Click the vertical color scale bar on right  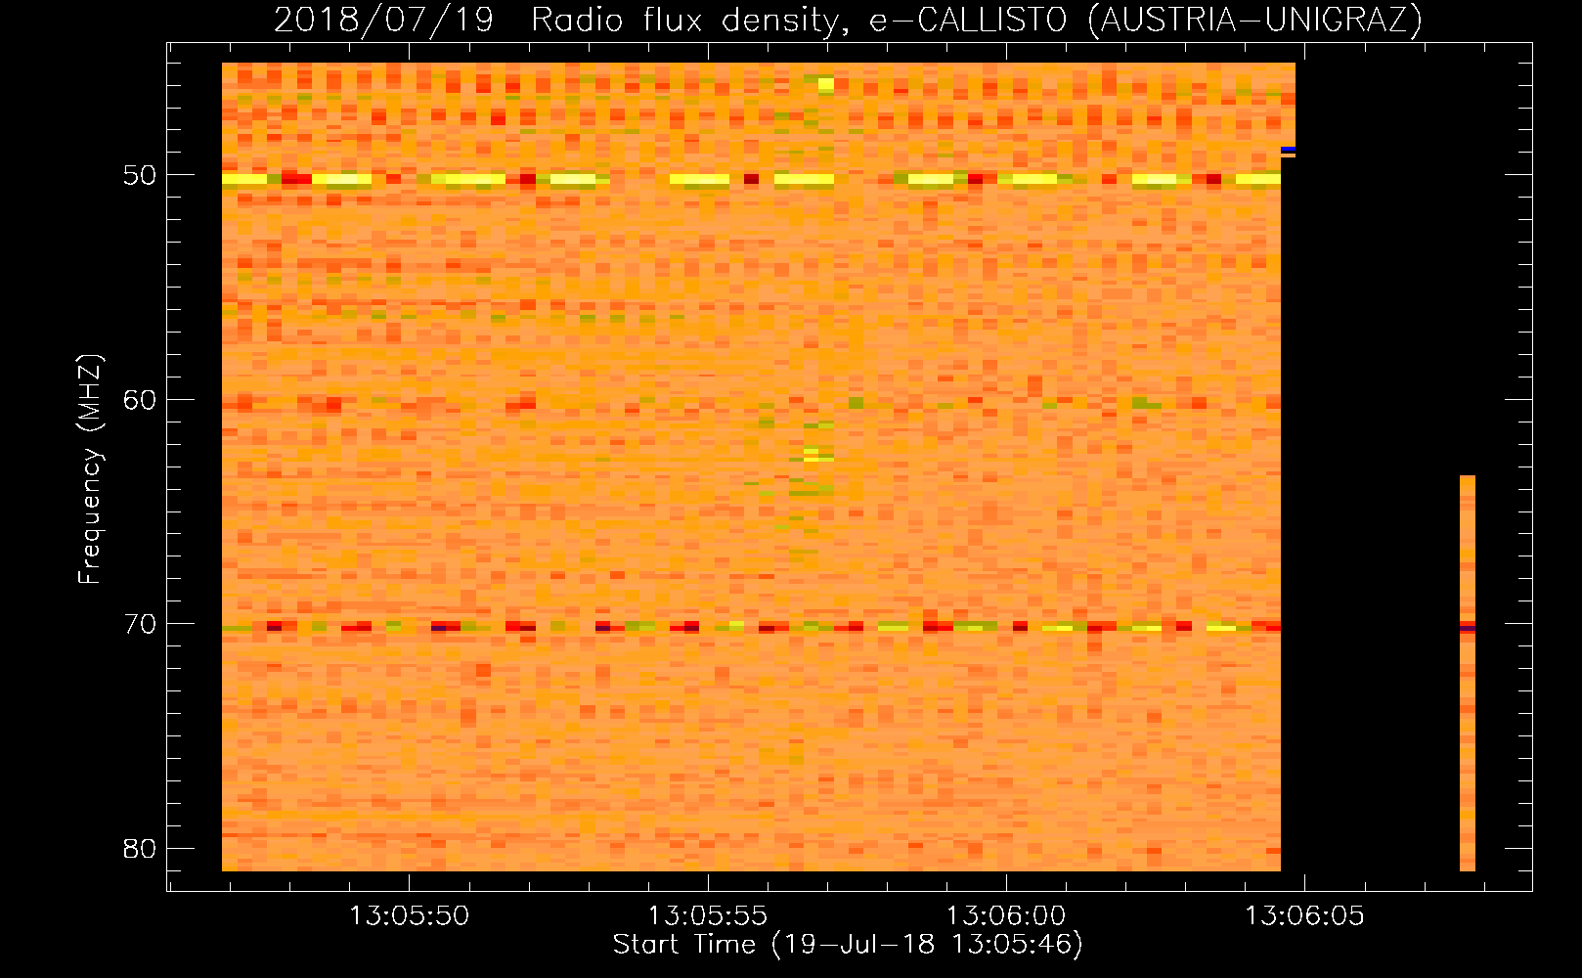[1468, 673]
